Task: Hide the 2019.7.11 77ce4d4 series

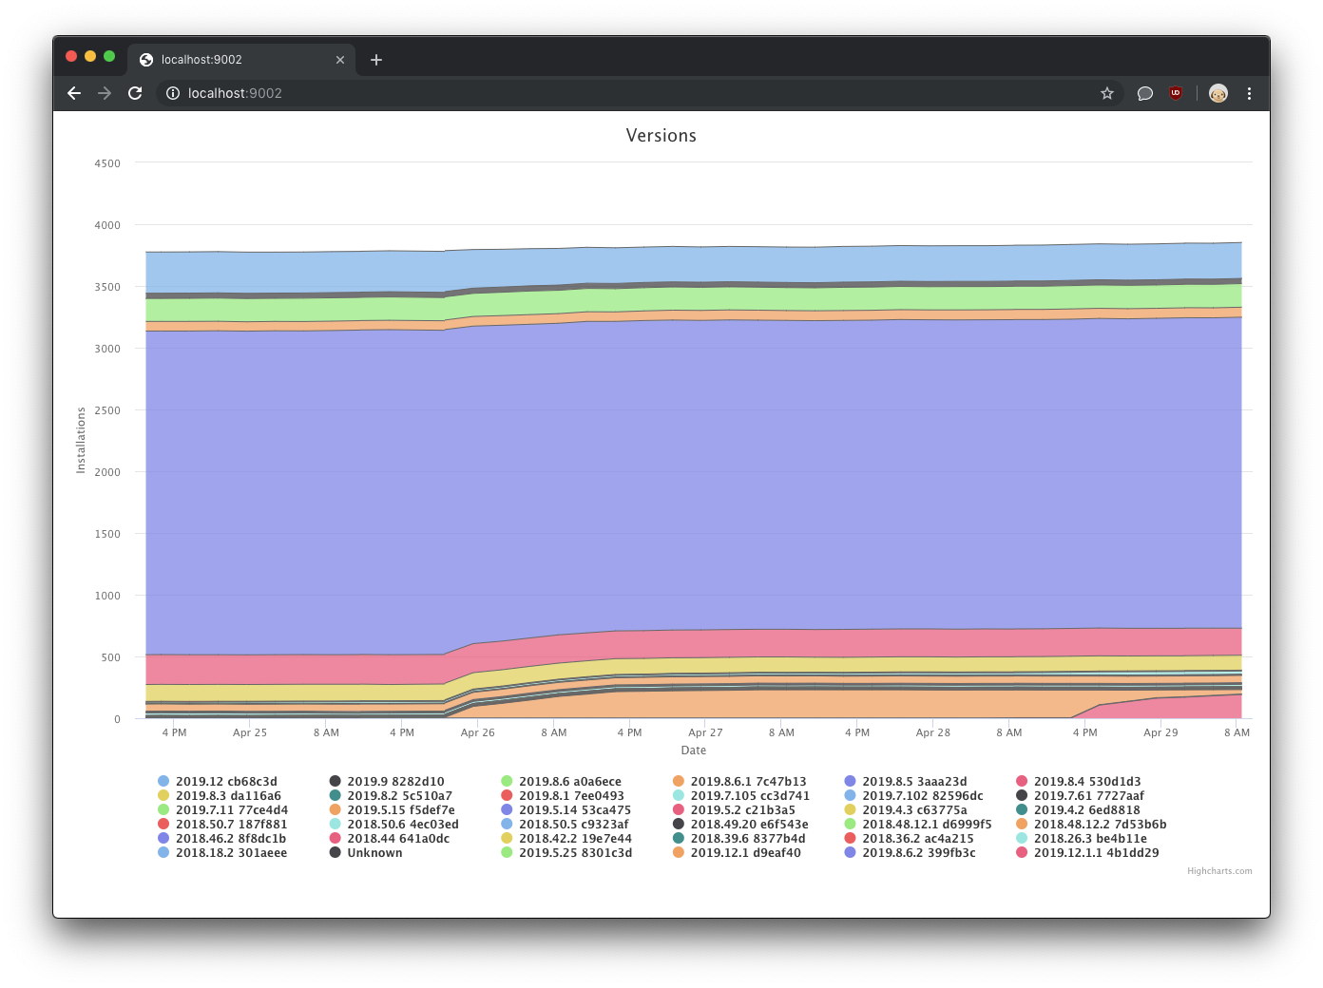Action: (223, 810)
